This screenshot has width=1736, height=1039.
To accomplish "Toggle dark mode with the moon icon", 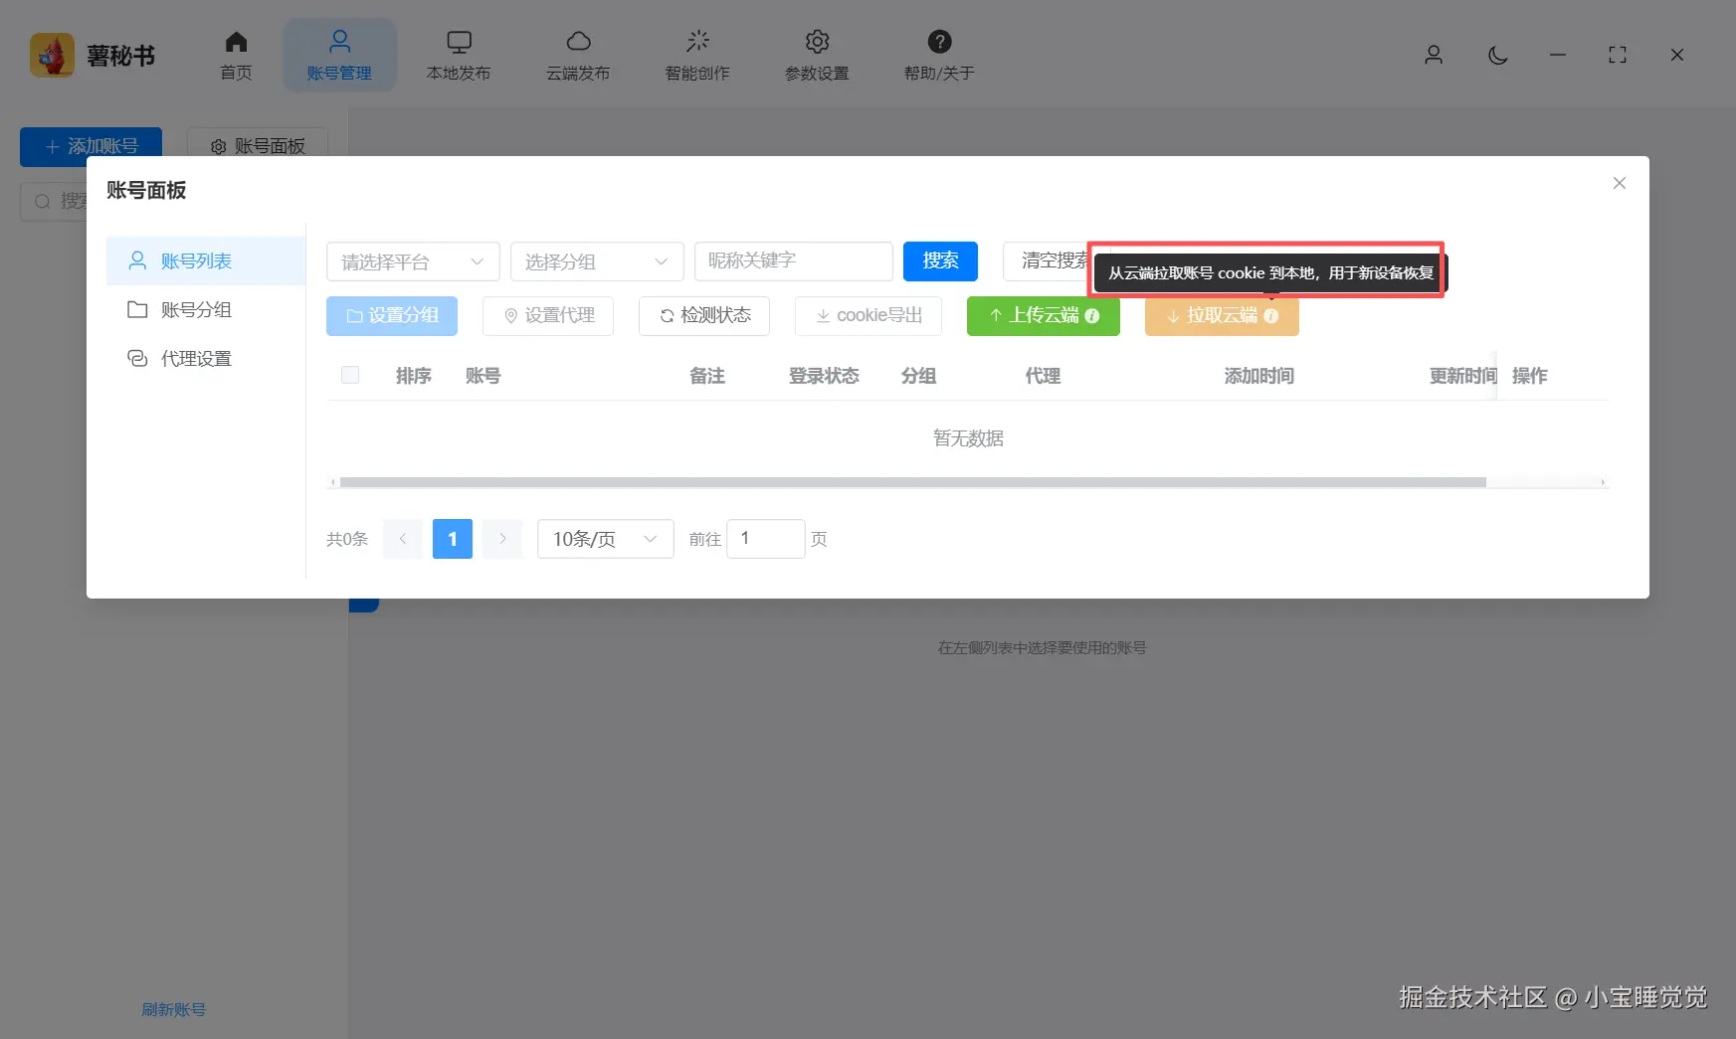I will pyautogui.click(x=1497, y=56).
